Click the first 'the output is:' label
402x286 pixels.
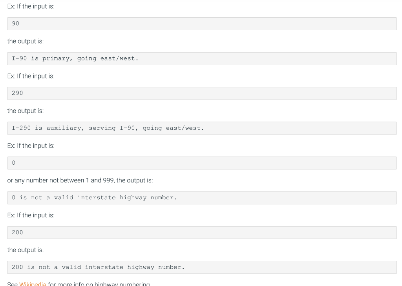pyautogui.click(x=25, y=41)
